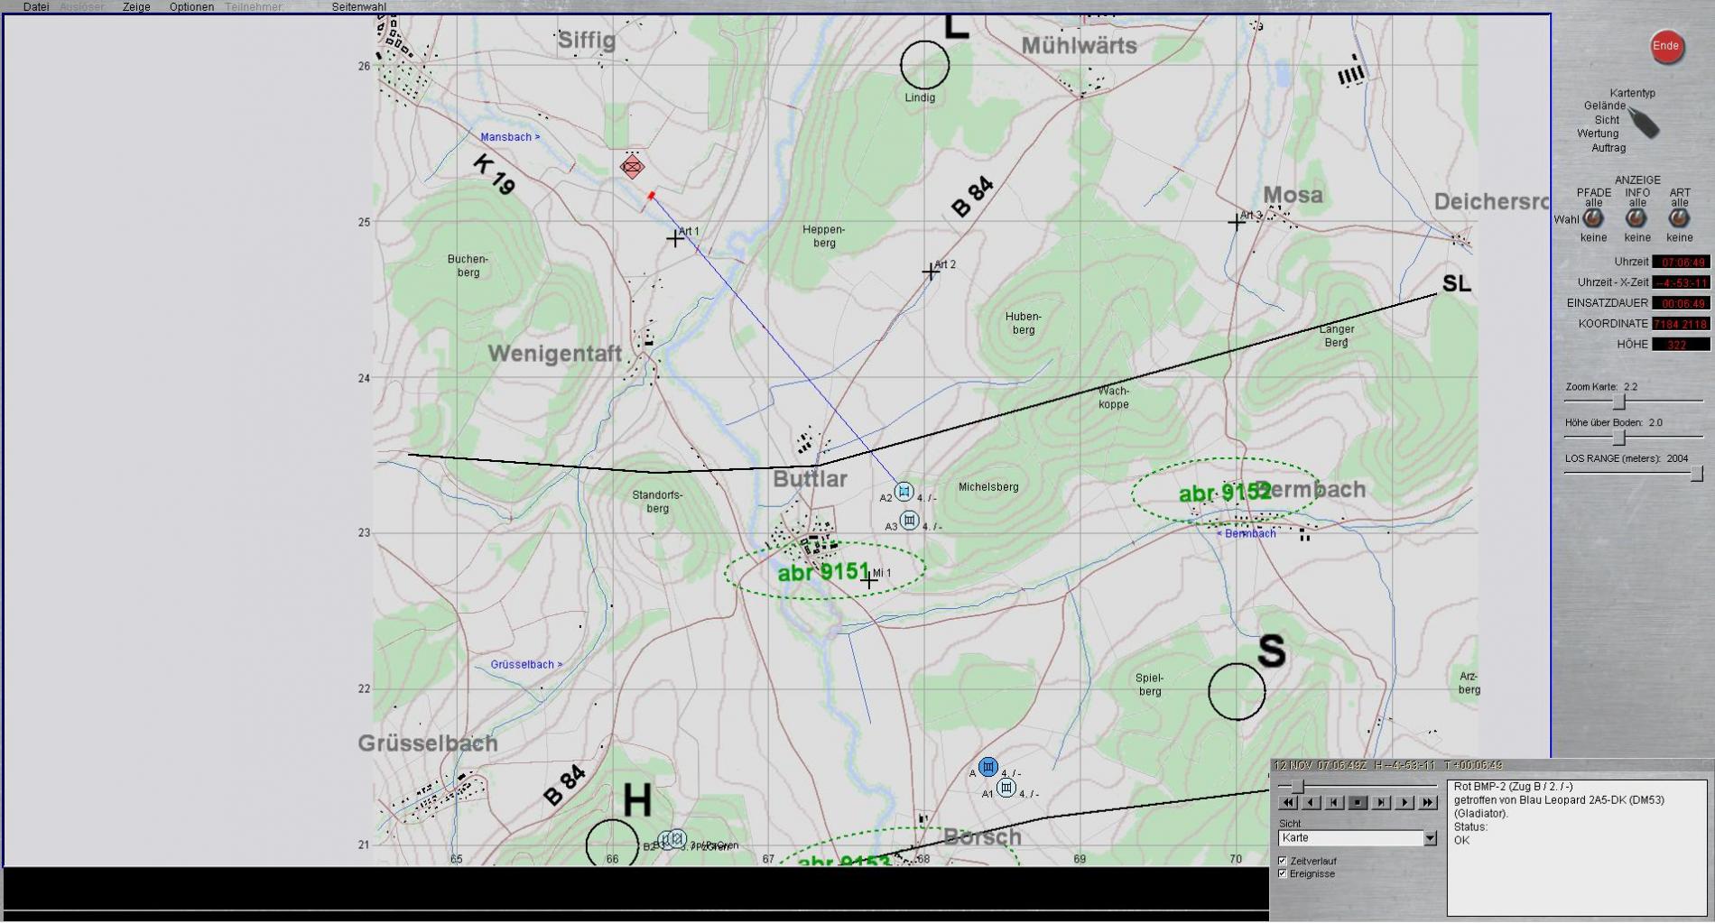Click the red Ende button
1715x923 pixels.
click(1665, 46)
